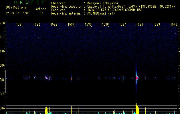Click the meteor count 17
This screenshot has height=114, width=180.
(41, 13)
